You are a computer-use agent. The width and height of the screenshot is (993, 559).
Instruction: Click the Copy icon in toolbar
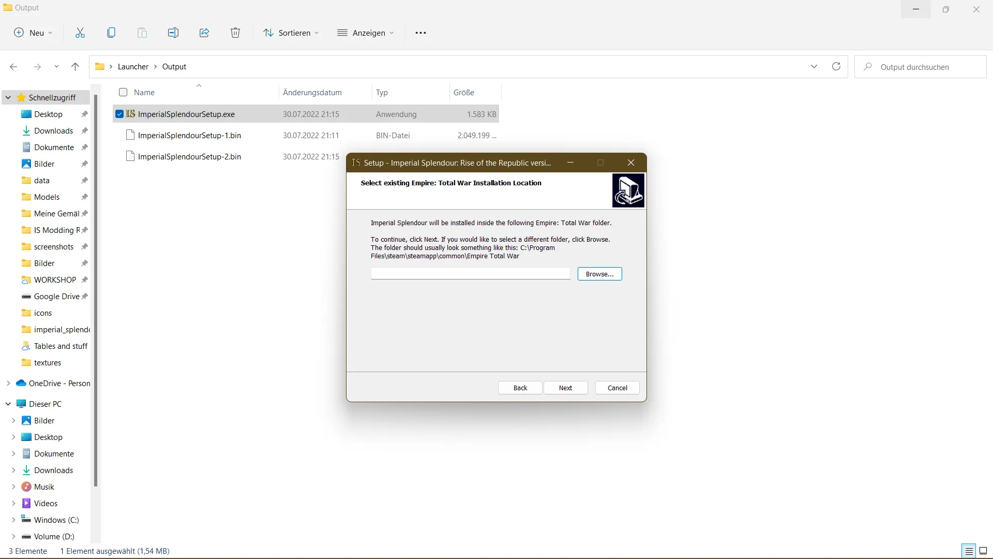pyautogui.click(x=111, y=33)
